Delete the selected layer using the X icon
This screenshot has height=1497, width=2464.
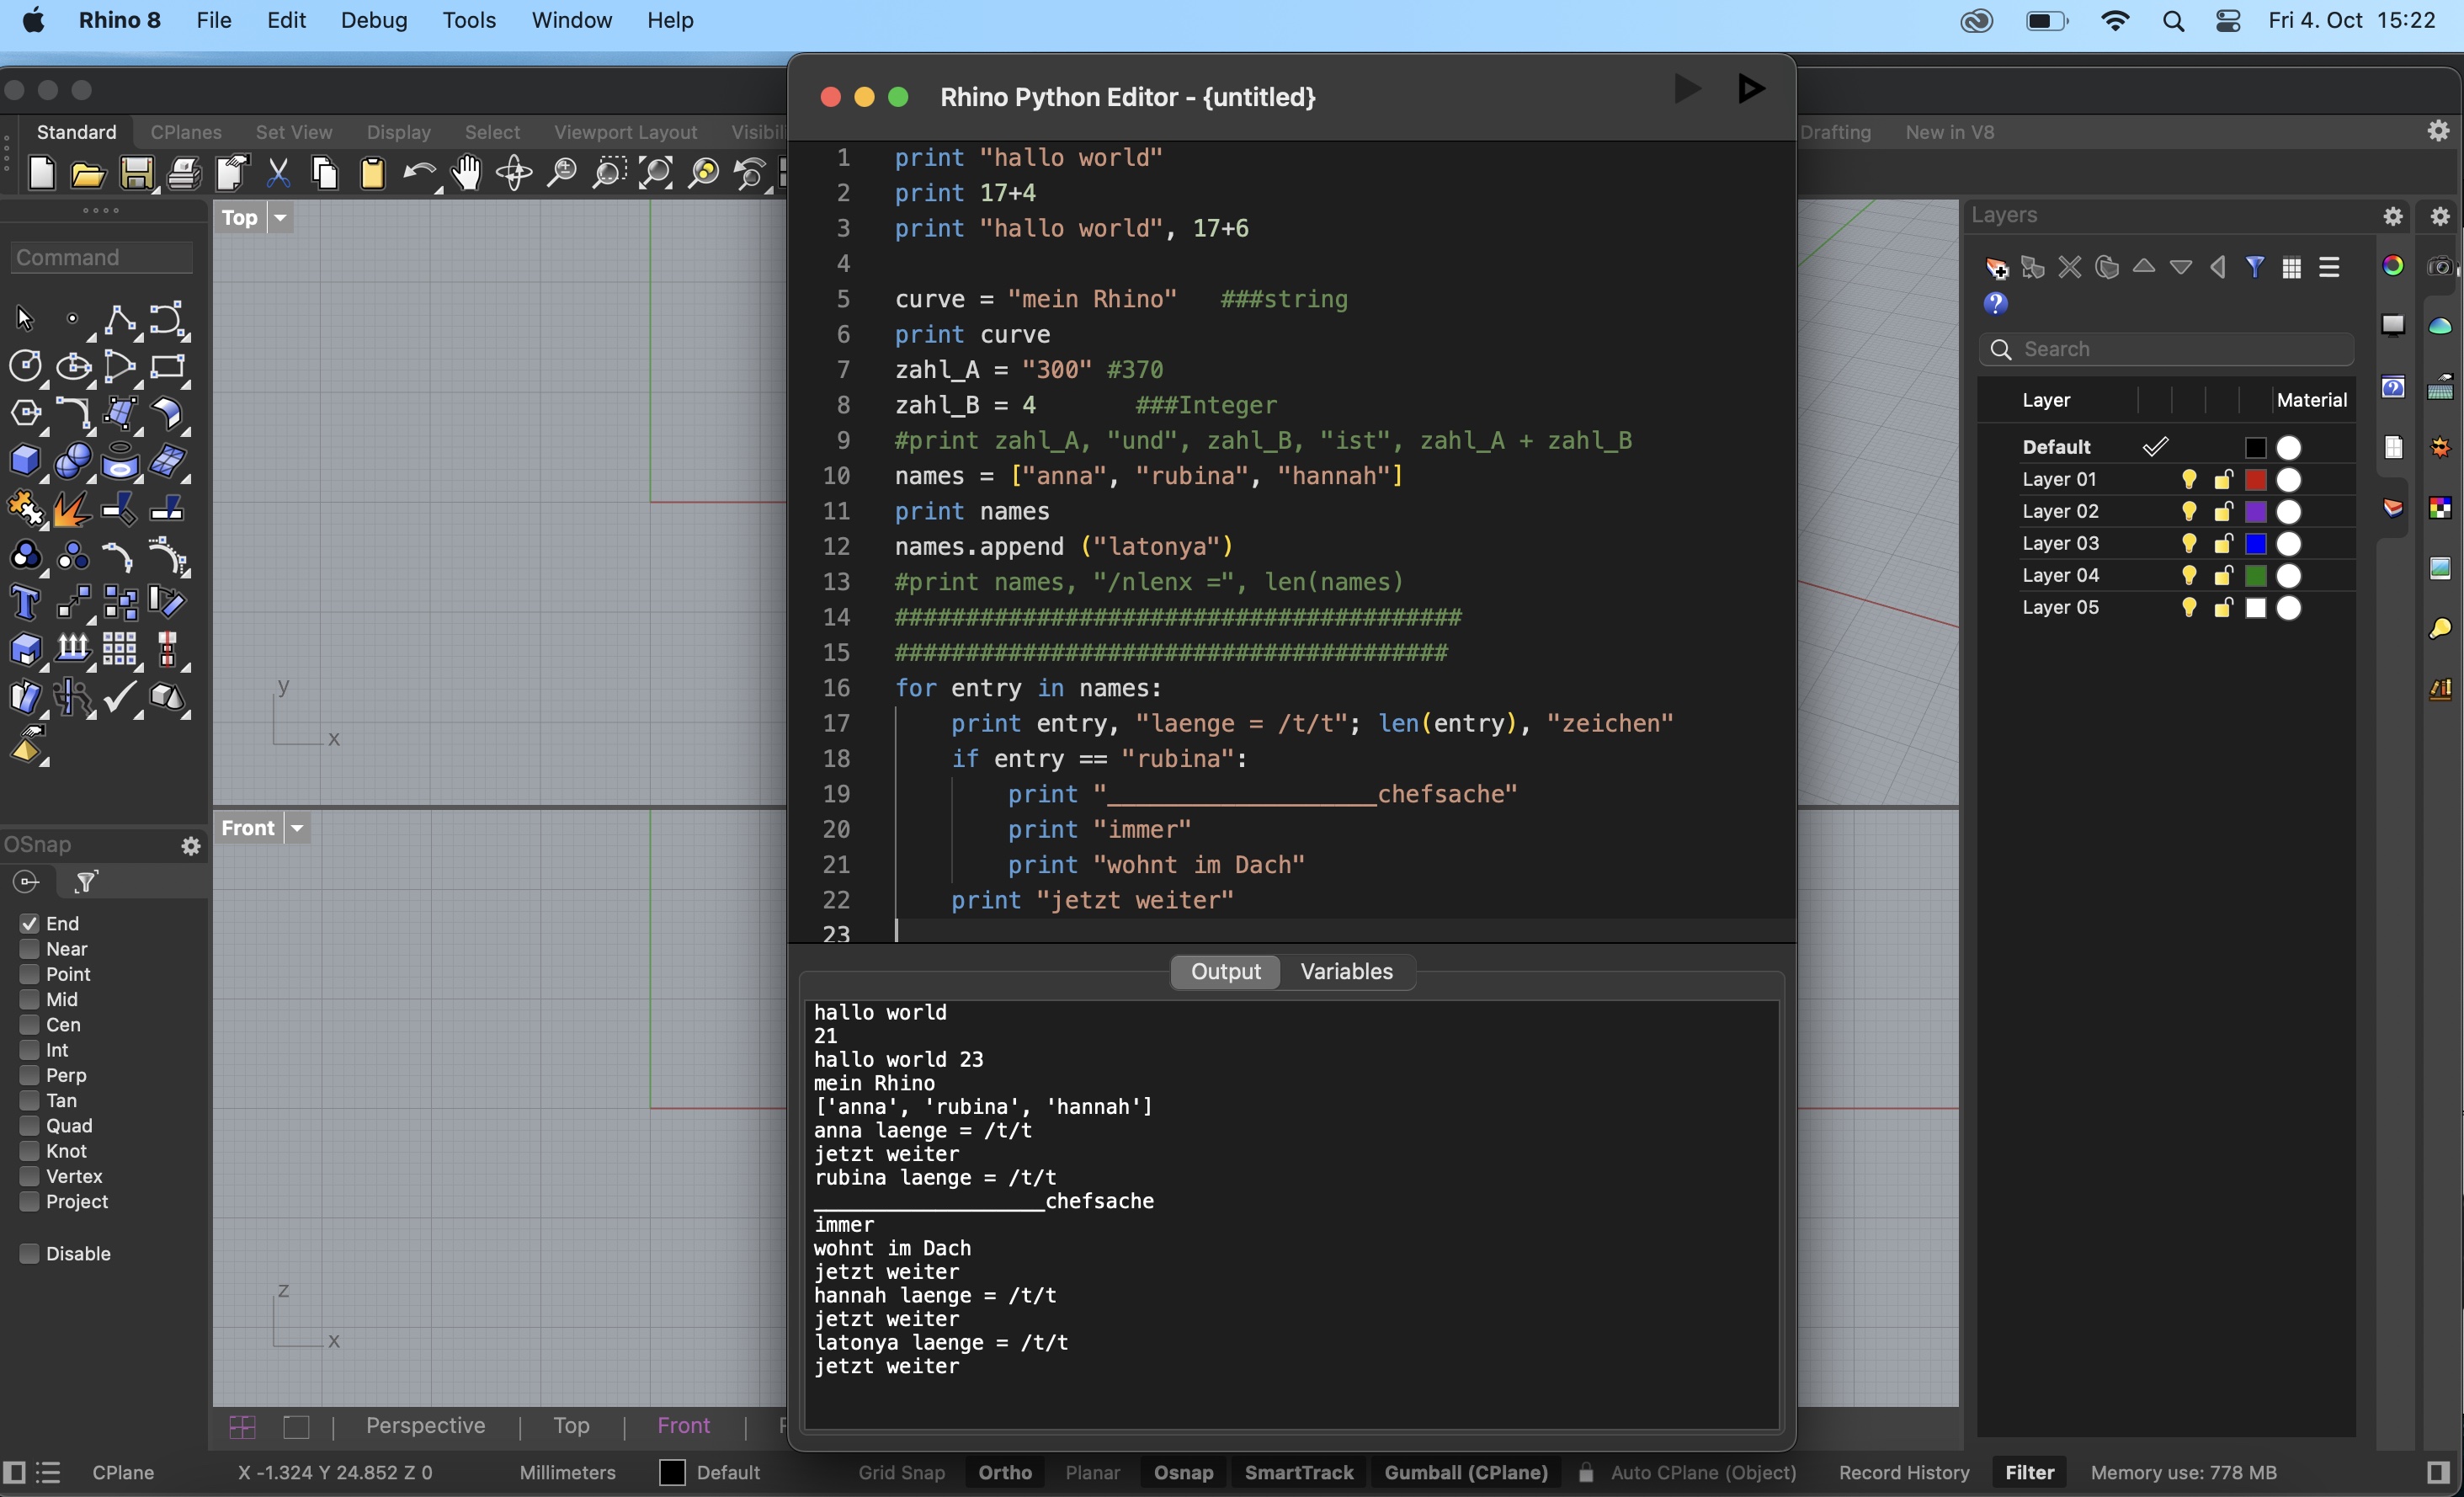pyautogui.click(x=2068, y=267)
